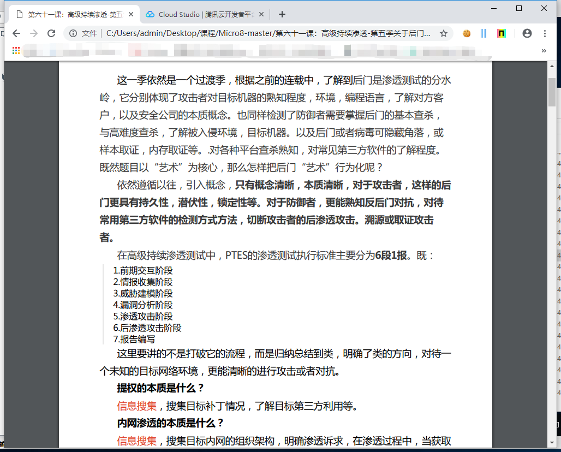The width and height of the screenshot is (561, 452).
Task: Go back to the previous page
Action: 16,33
